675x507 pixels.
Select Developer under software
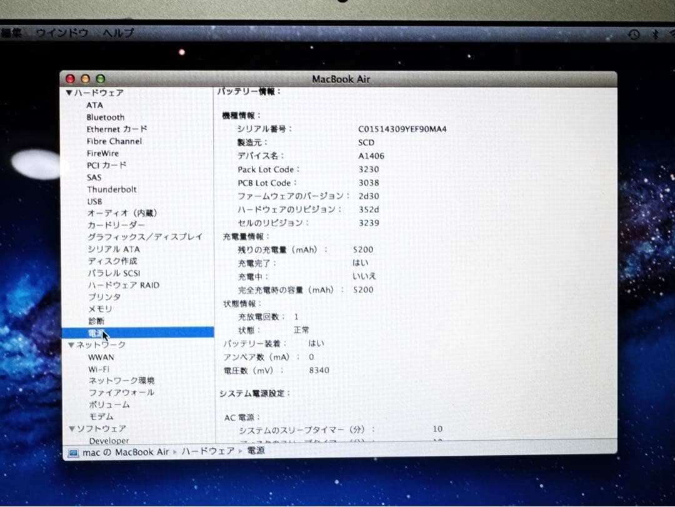click(x=109, y=441)
